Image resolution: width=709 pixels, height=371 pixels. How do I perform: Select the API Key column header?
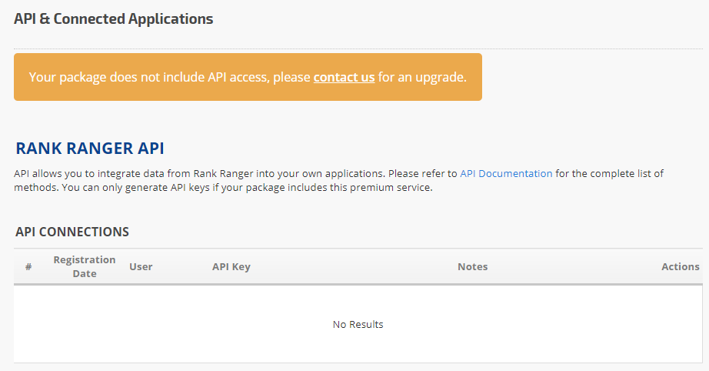[231, 267]
